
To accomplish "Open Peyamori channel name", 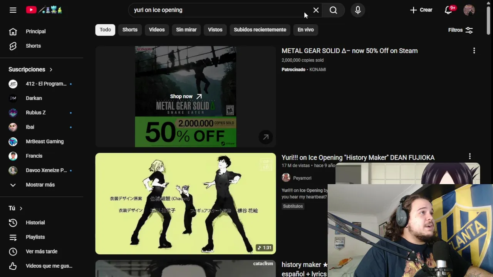I will point(302,178).
